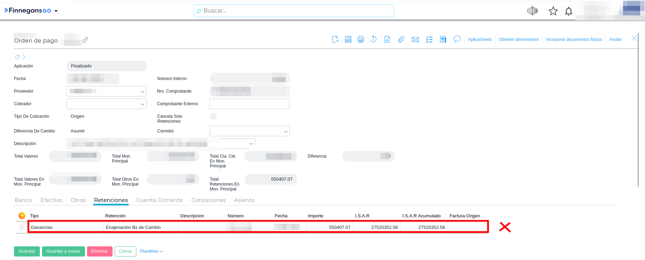
Task: Toggle Cancela Solo Retenciones option
Action: pyautogui.click(x=213, y=116)
